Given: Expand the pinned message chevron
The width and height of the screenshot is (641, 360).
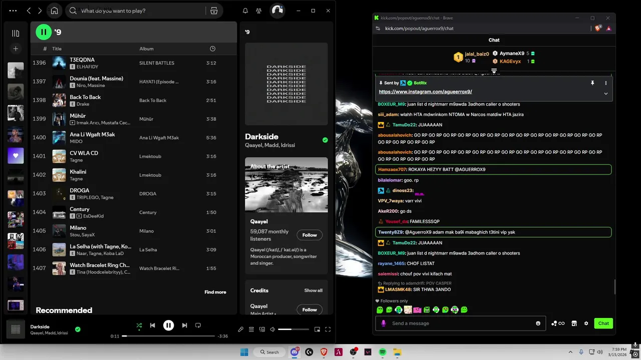Looking at the screenshot, I should pyautogui.click(x=605, y=93).
